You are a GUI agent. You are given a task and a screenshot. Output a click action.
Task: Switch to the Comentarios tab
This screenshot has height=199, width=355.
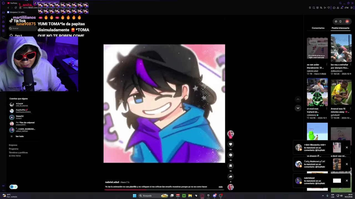click(318, 28)
